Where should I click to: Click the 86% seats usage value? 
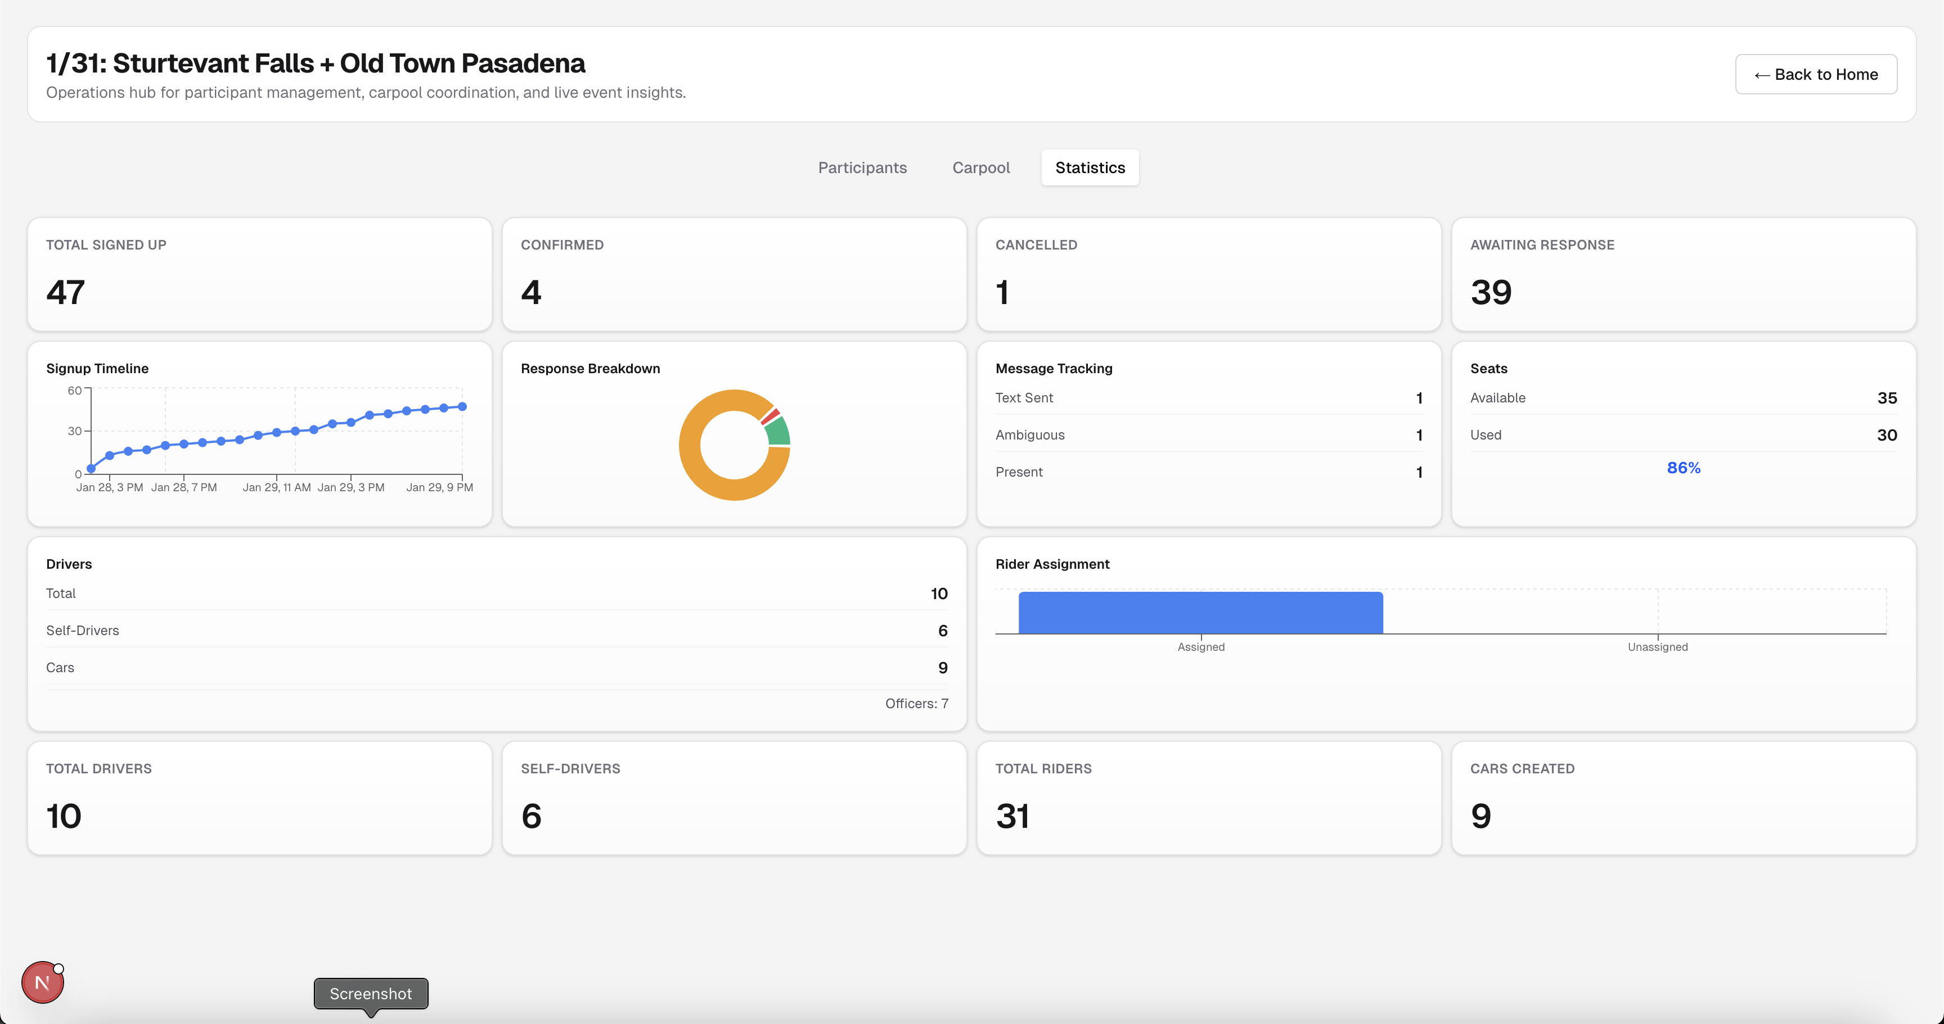coord(1683,468)
